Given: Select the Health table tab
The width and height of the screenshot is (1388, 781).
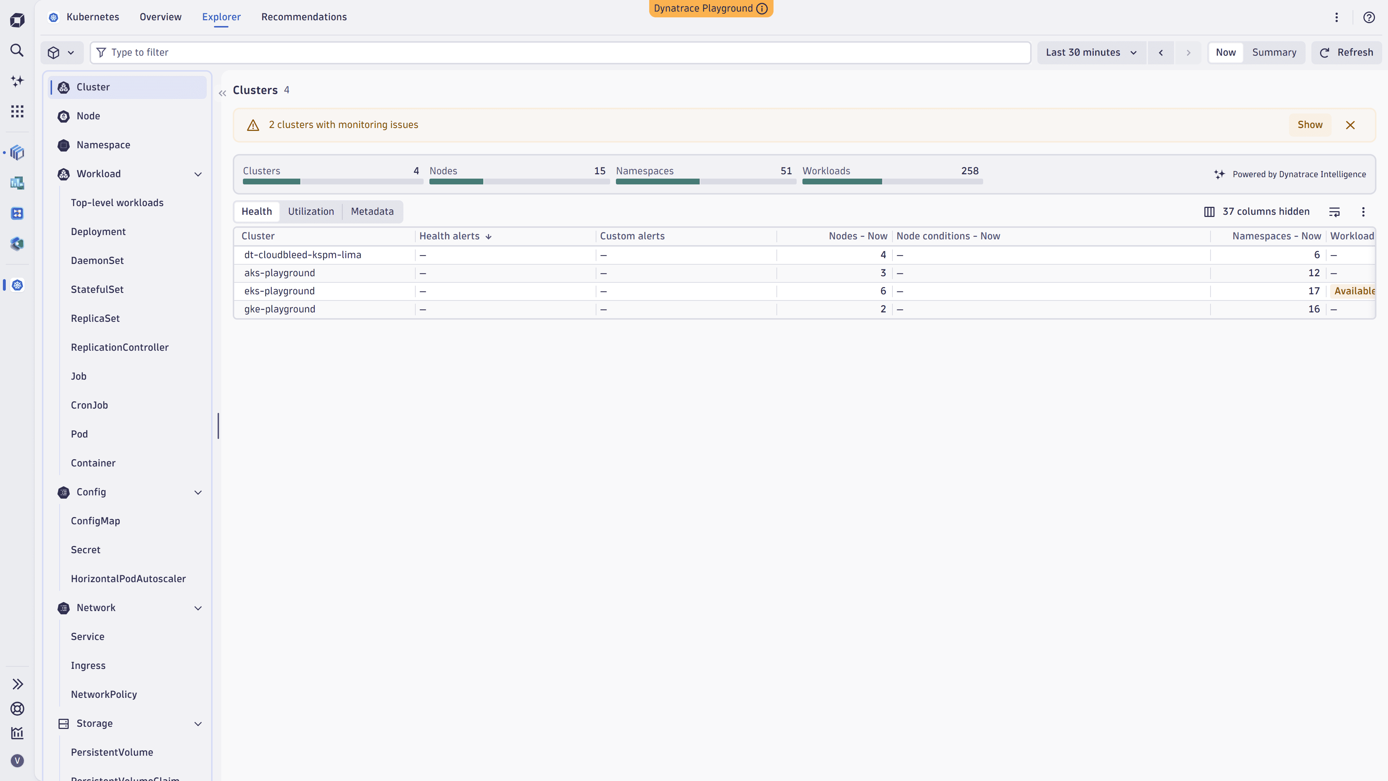Looking at the screenshot, I should tap(257, 211).
